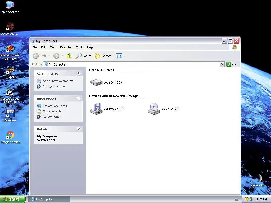Open My Documents link
The image size is (271, 203).
click(x=52, y=111)
